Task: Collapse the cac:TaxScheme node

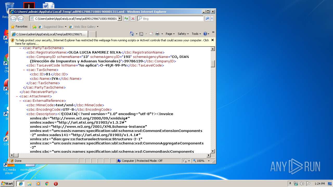Action: click(24, 70)
